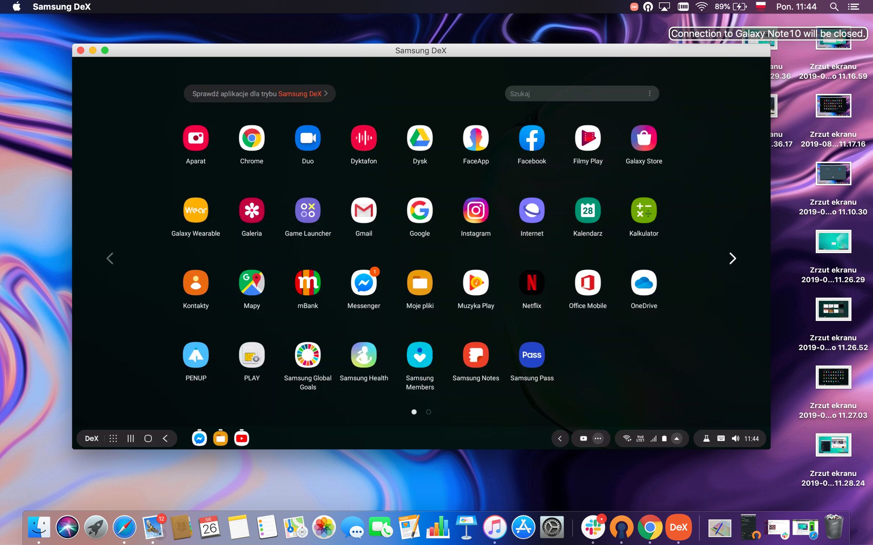Viewport: 873px width, 545px height.
Task: Open Galaxy Store icon
Action: coord(643,138)
